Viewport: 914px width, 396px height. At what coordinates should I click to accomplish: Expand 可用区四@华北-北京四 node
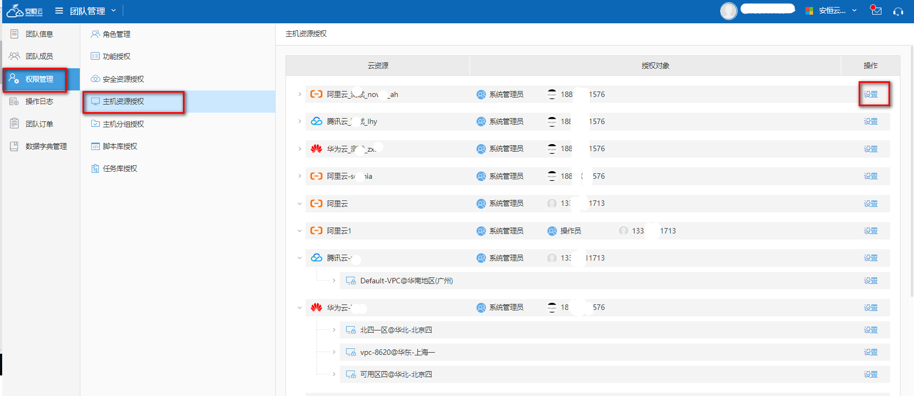pos(334,374)
